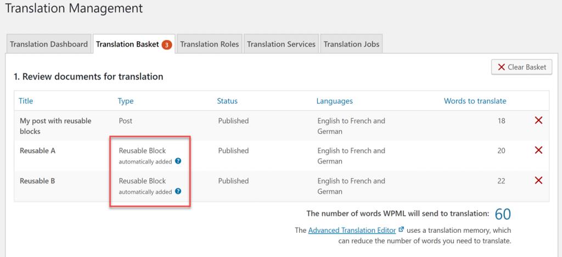Click external link icon after Advanced Translation Editor
This screenshot has height=257, width=562.
point(401,230)
